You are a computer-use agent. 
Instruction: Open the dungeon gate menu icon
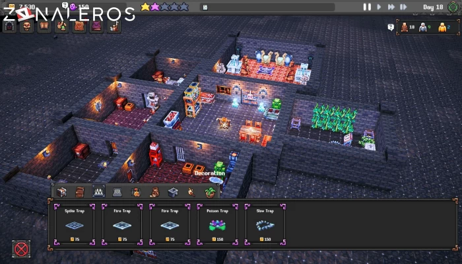9,26
